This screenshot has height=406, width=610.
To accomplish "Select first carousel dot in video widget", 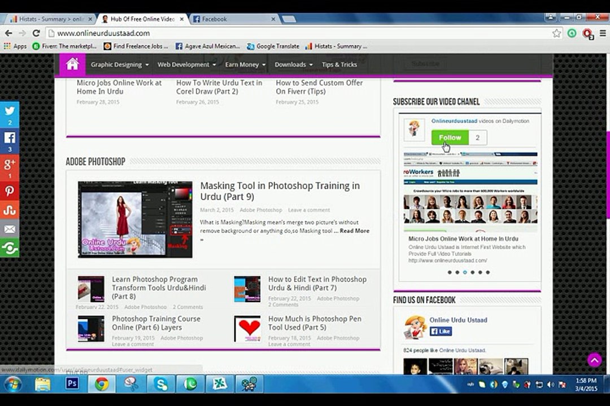I will (x=450, y=272).
